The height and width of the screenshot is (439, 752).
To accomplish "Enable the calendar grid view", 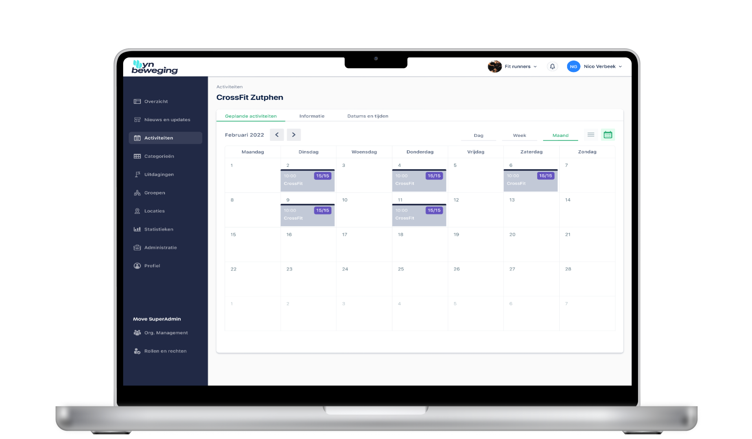I will [608, 135].
